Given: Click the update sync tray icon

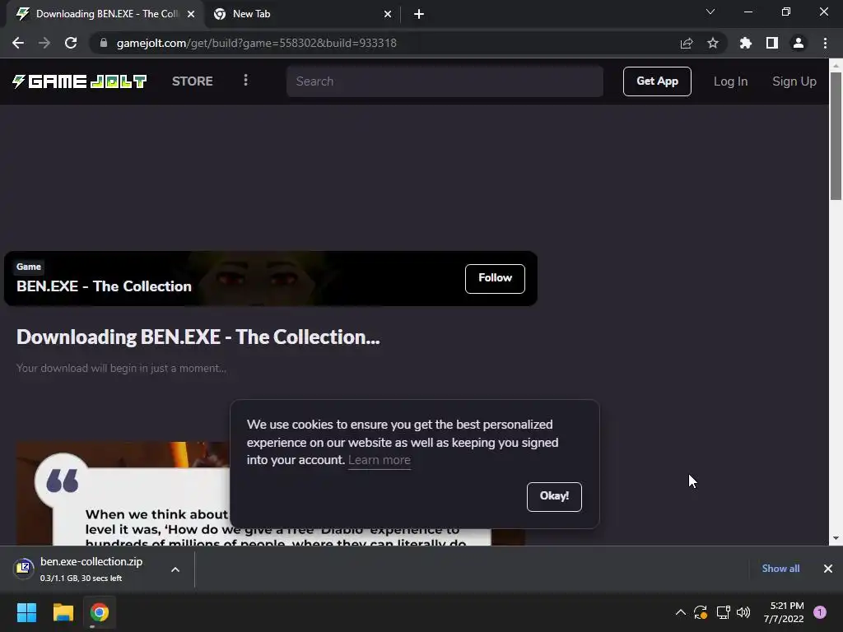Looking at the screenshot, I should [x=701, y=612].
